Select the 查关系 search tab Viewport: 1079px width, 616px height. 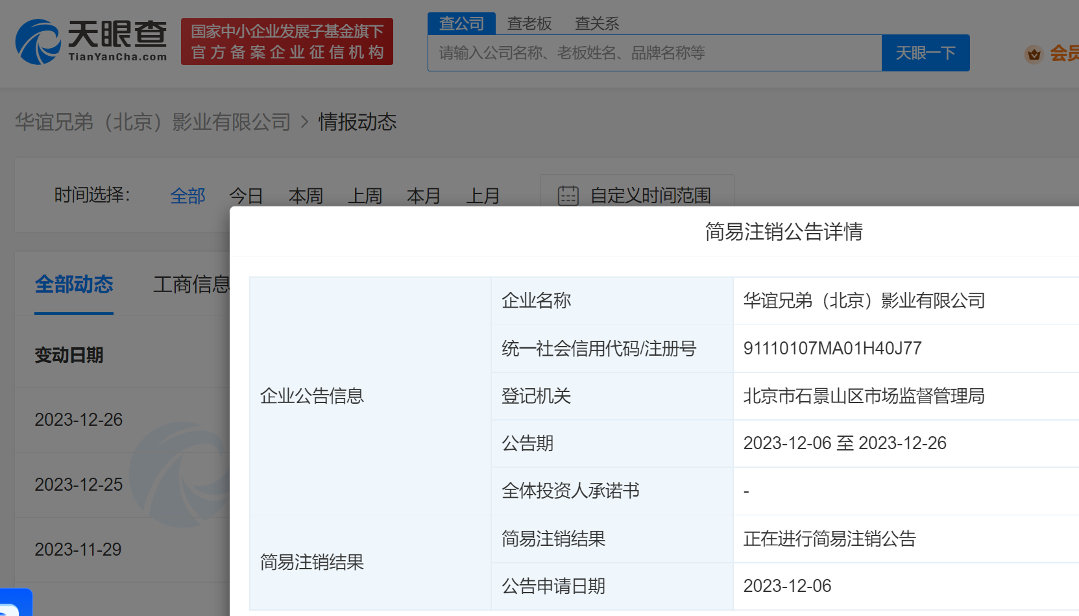pos(597,23)
